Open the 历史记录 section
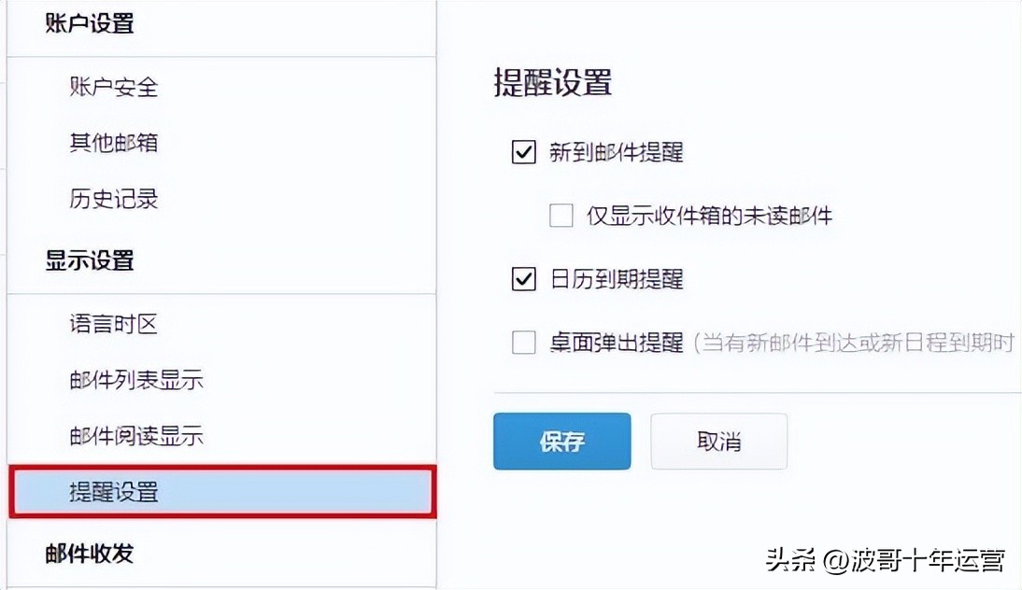1022x590 pixels. 112,199
